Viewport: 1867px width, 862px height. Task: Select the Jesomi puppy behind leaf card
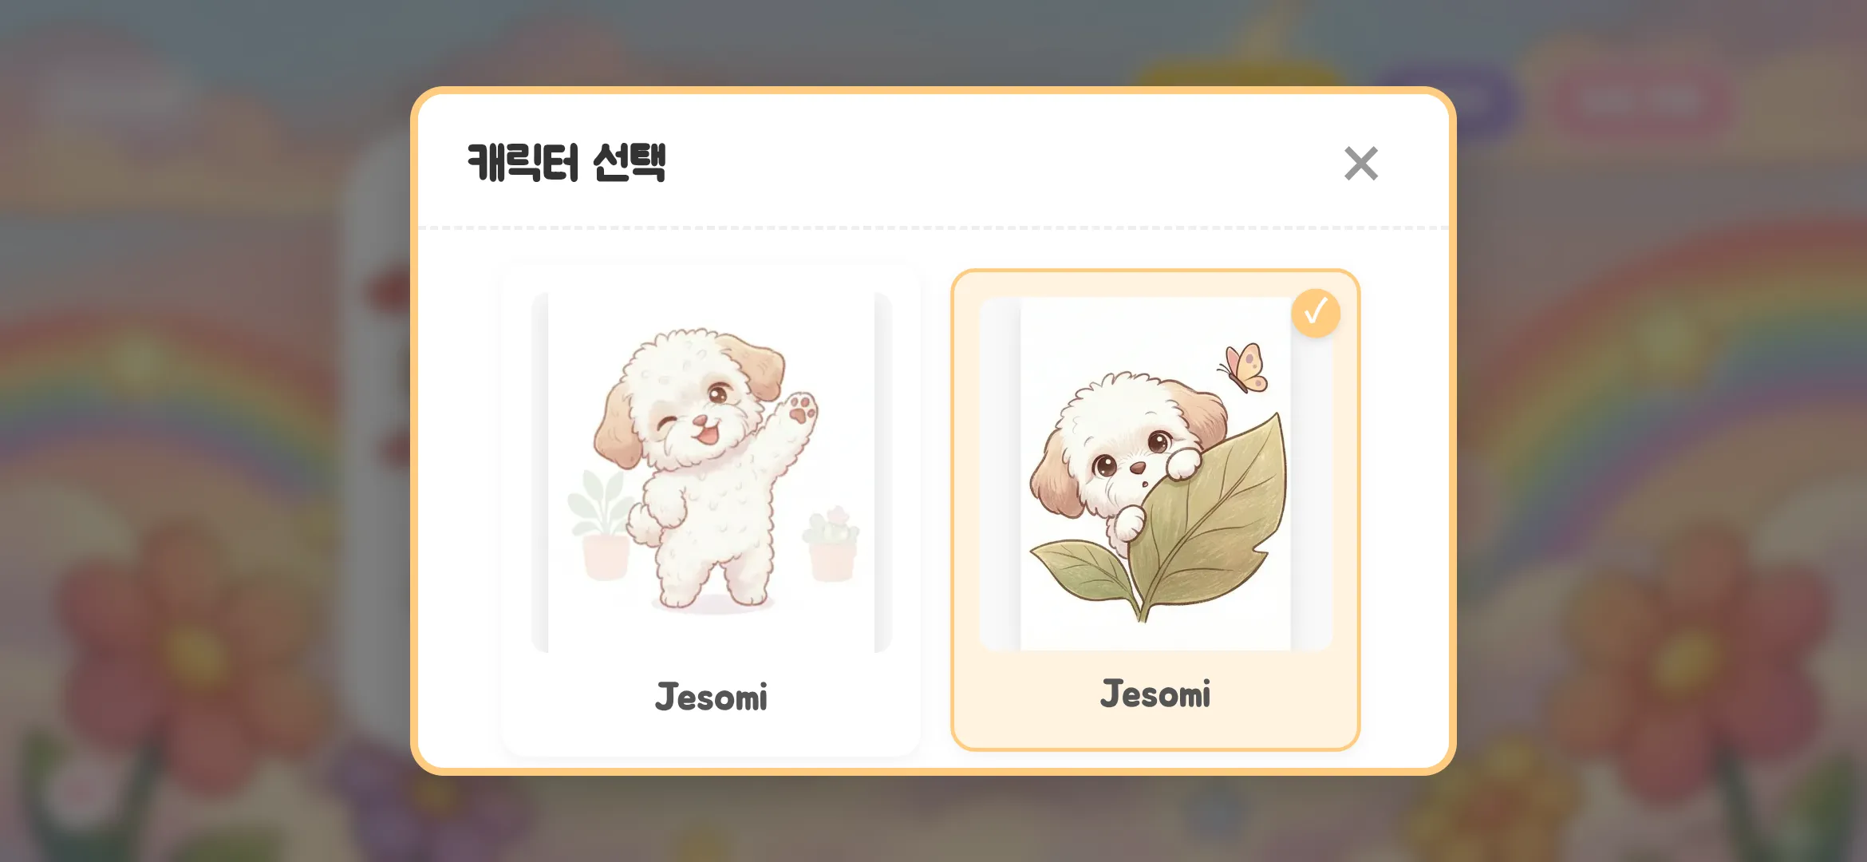point(1155,510)
